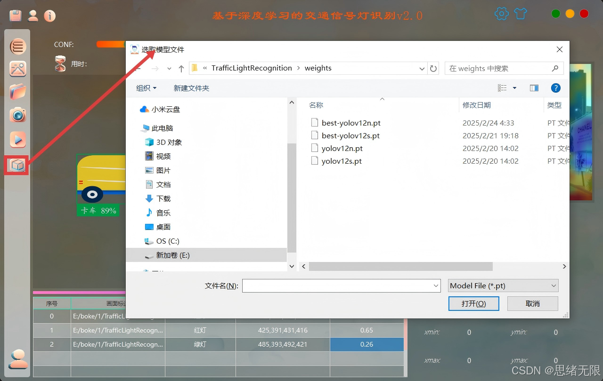Select results table row with 0.65 confidence
The height and width of the screenshot is (381, 603).
(219, 330)
